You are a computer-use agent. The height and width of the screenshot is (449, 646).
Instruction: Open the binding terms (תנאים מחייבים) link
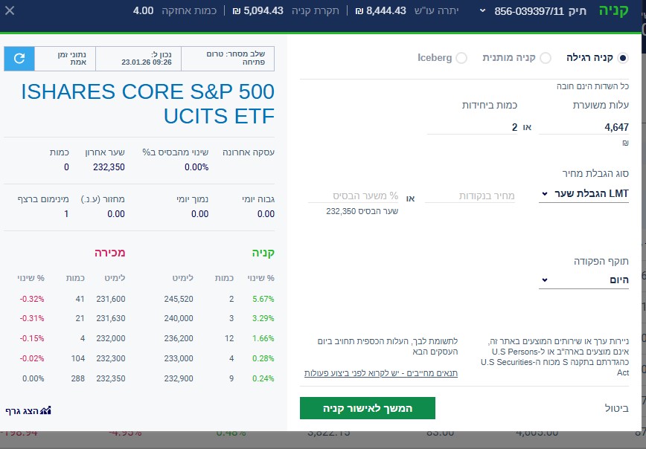(381, 373)
